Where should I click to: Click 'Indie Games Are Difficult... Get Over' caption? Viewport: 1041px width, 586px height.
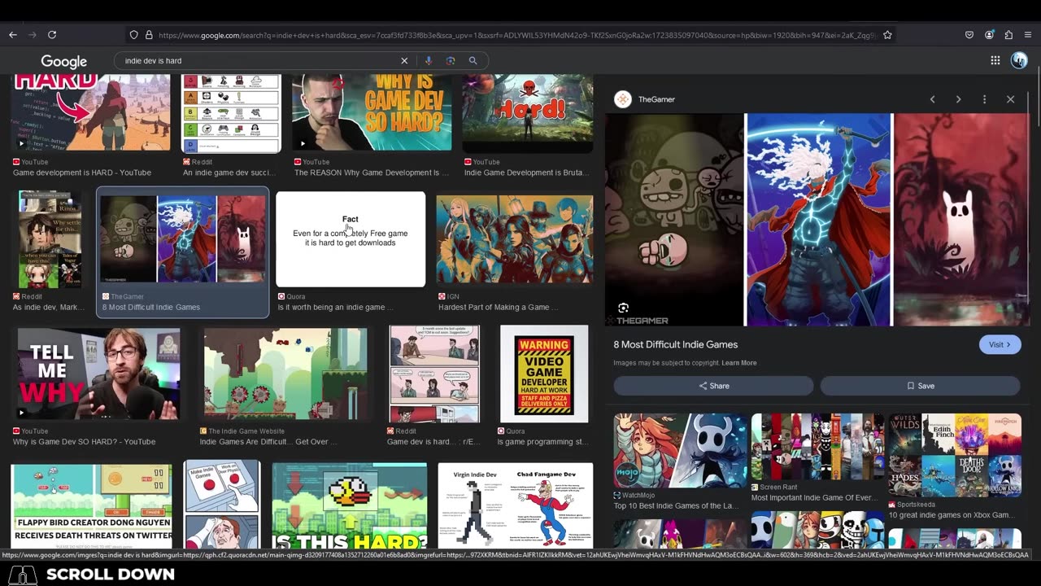pos(268,442)
